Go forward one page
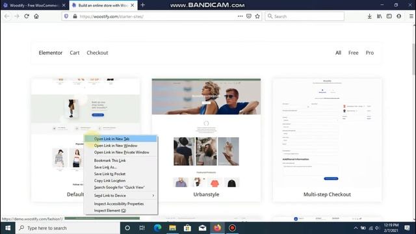This screenshot has height=234, width=416. coord(17,16)
